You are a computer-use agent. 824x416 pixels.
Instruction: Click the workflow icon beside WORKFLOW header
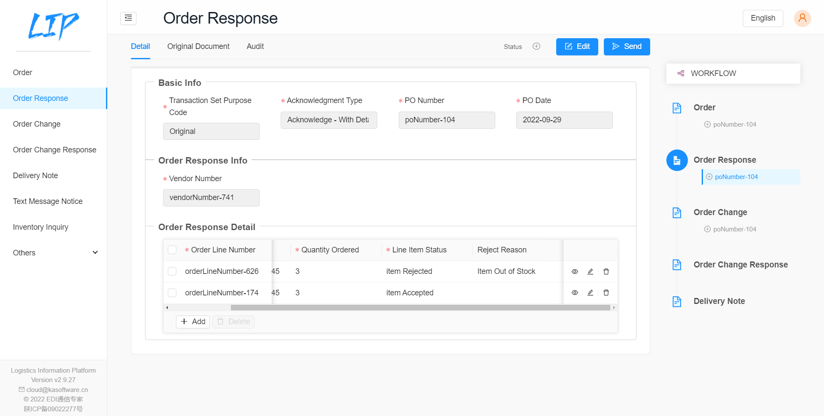pos(681,73)
